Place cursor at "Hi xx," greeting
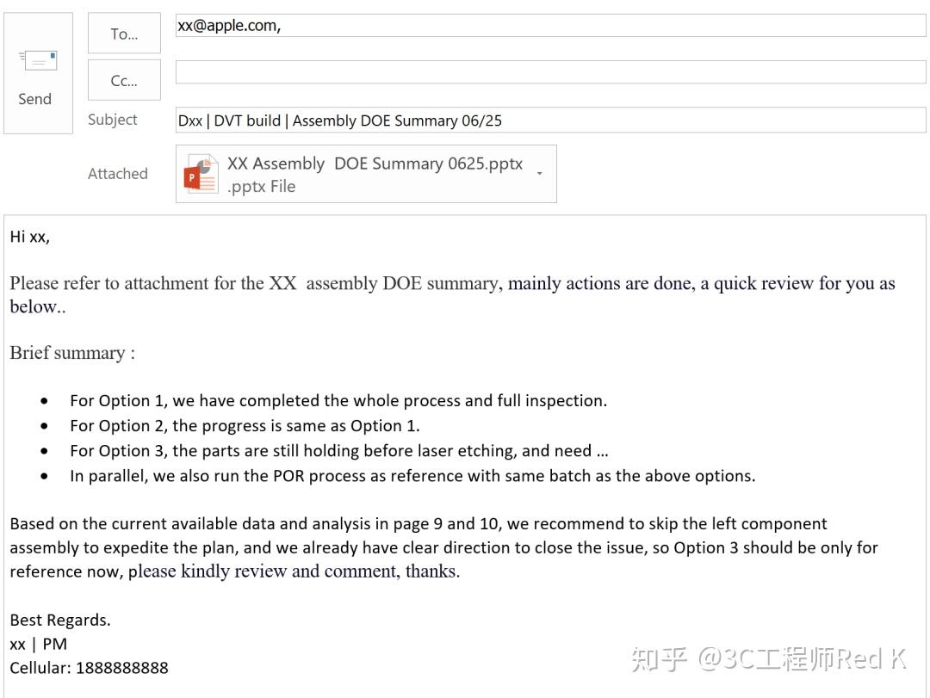 [x=29, y=237]
